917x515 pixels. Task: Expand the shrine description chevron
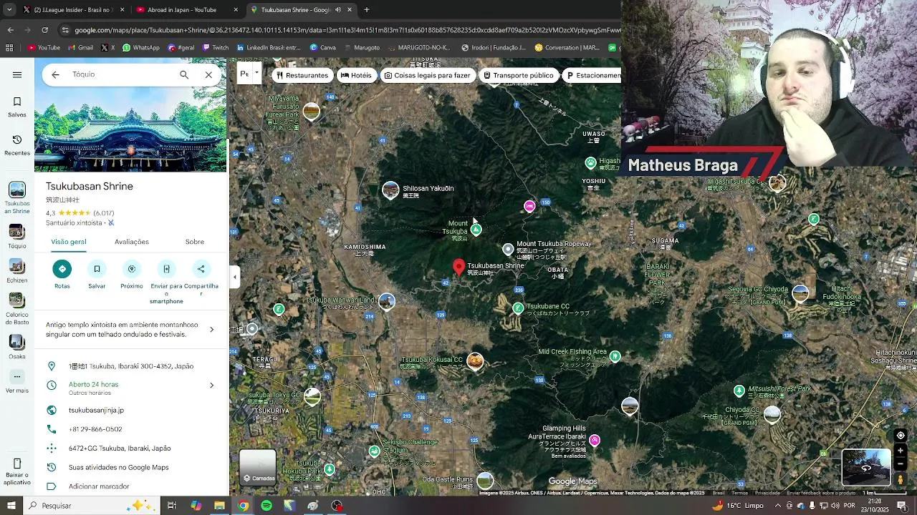tap(211, 330)
